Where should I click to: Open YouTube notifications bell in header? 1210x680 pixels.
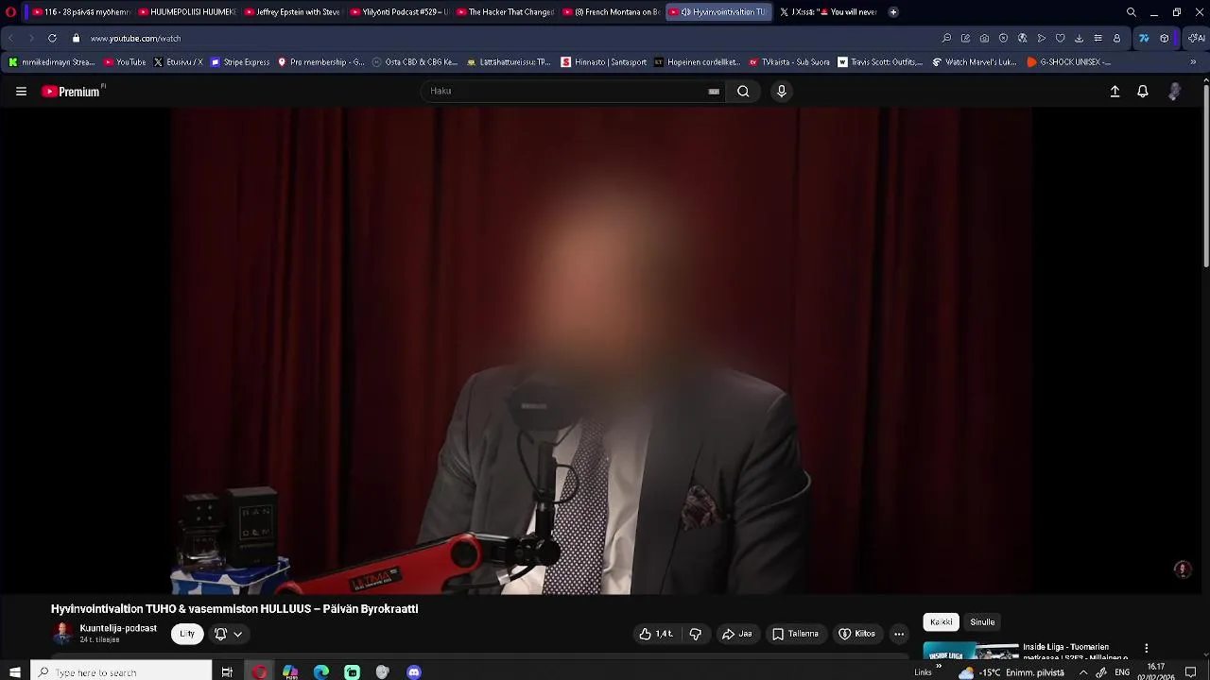pos(1143,92)
